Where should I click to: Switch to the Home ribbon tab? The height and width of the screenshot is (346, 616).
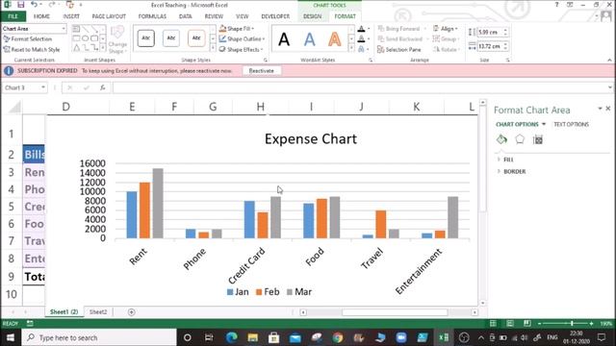41,16
